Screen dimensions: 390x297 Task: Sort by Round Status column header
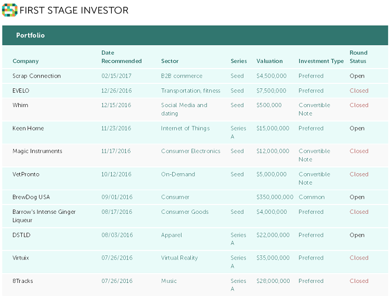tap(358, 57)
